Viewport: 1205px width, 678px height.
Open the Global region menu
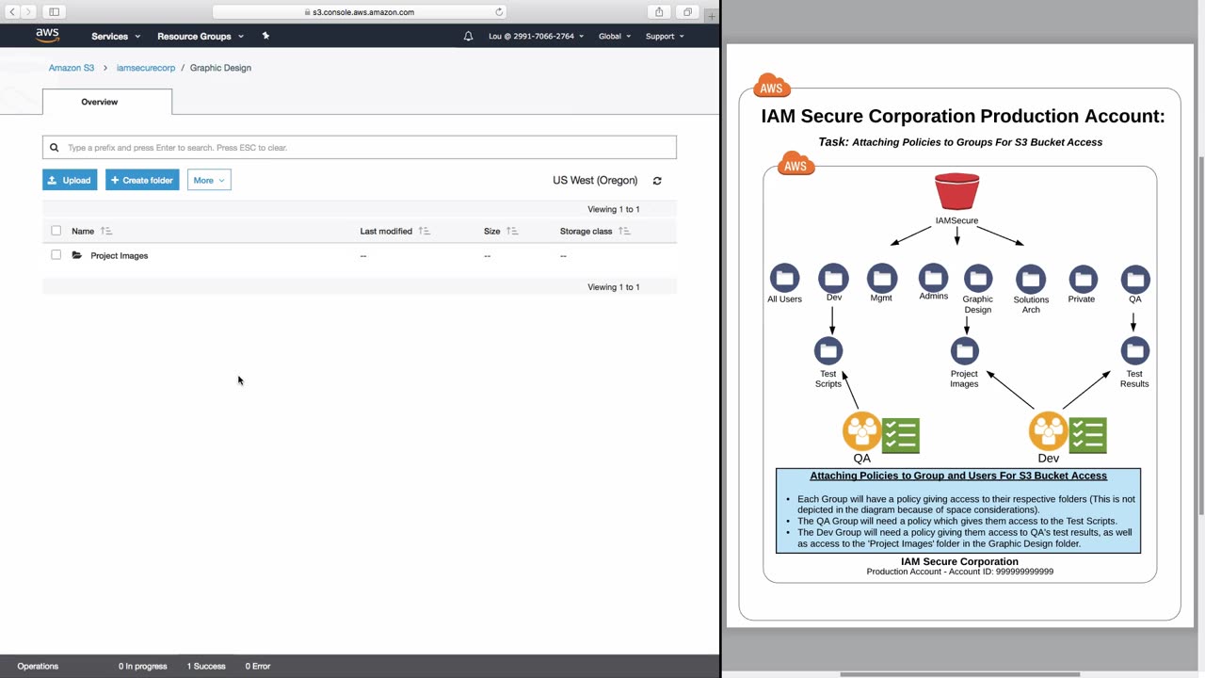click(615, 36)
